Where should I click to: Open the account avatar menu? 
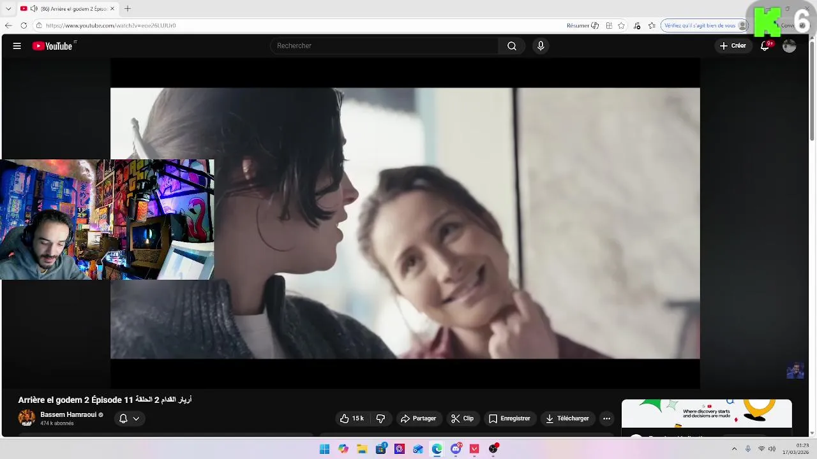pos(790,46)
